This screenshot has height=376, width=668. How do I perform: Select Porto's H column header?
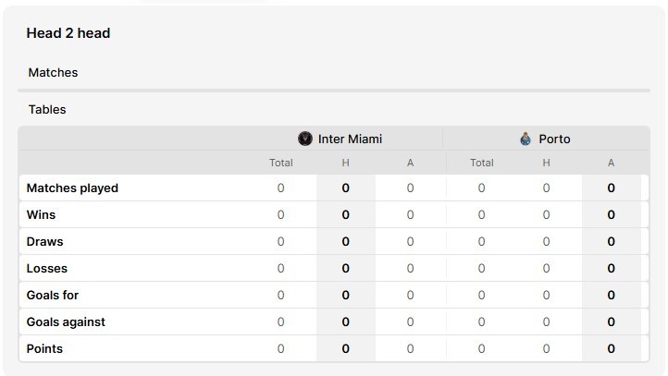click(x=547, y=163)
